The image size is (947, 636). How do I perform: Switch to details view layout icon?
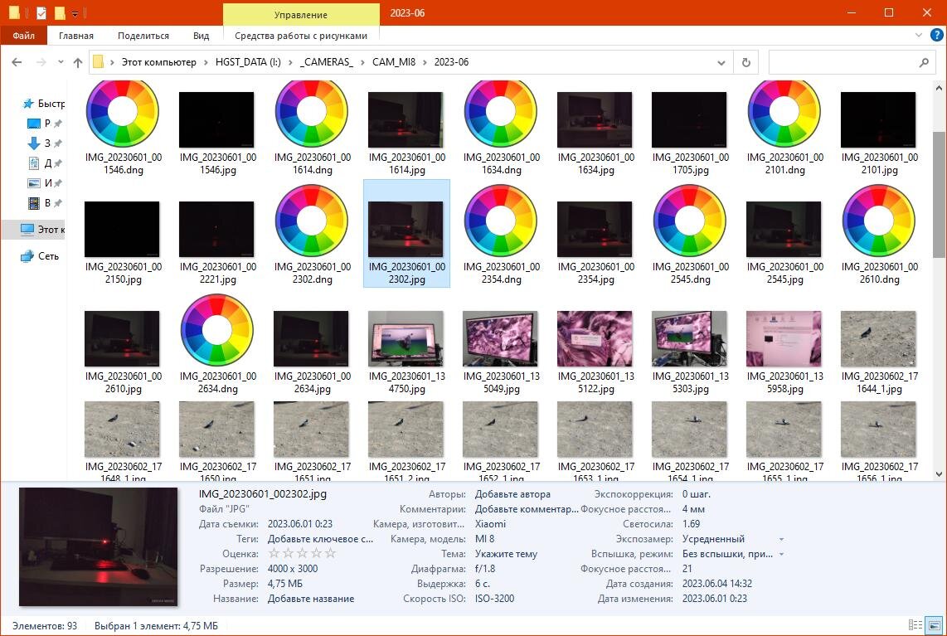pyautogui.click(x=915, y=625)
